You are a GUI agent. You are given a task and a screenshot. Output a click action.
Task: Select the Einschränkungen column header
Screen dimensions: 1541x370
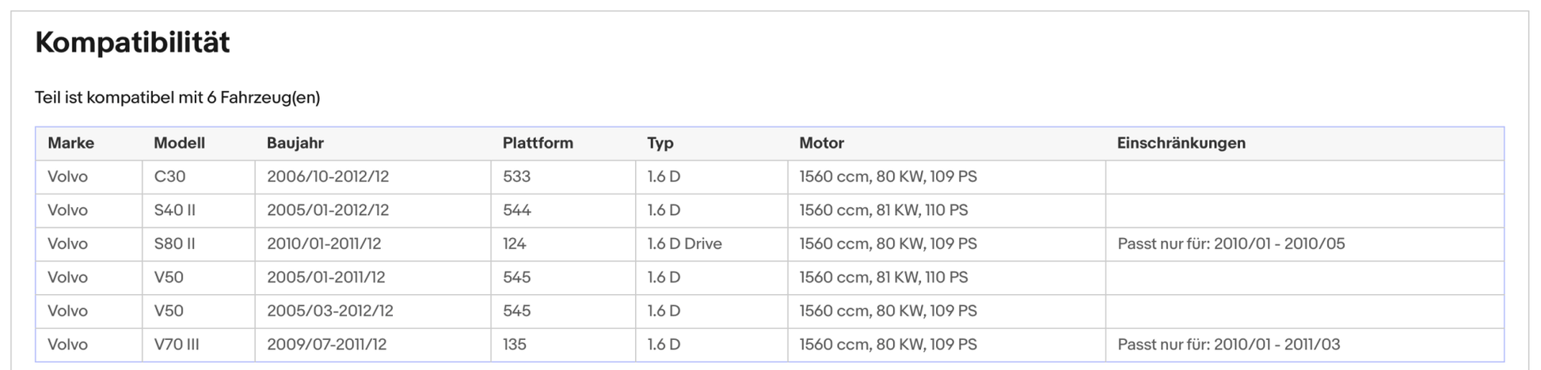(x=1181, y=143)
